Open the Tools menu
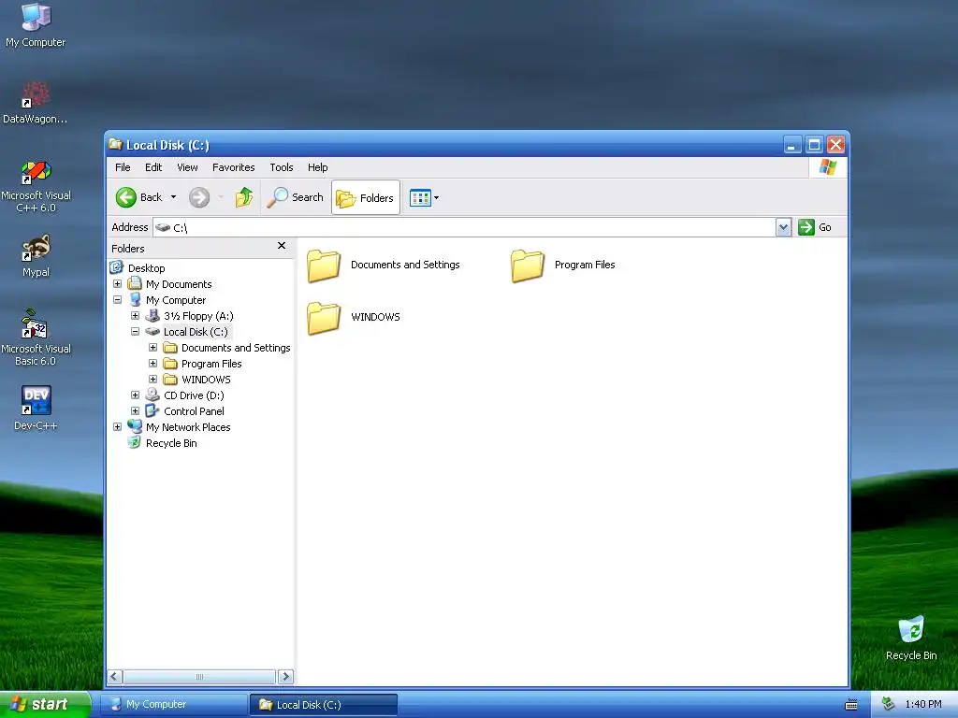 282,167
